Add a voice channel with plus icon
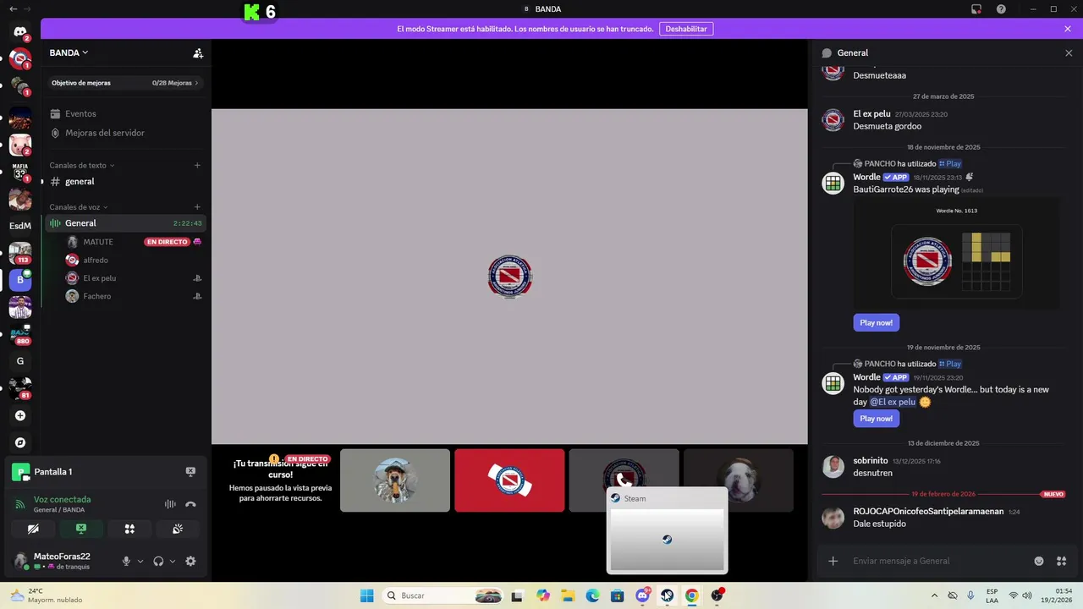Image resolution: width=1083 pixels, height=609 pixels. [197, 207]
